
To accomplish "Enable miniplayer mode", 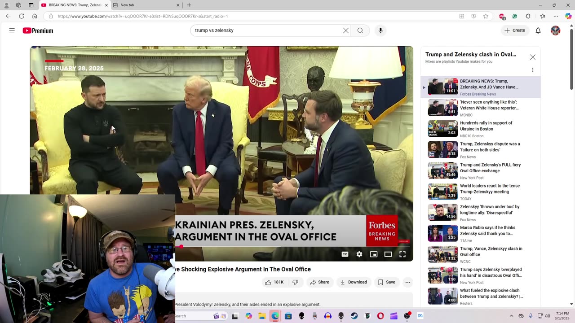I will (x=374, y=254).
